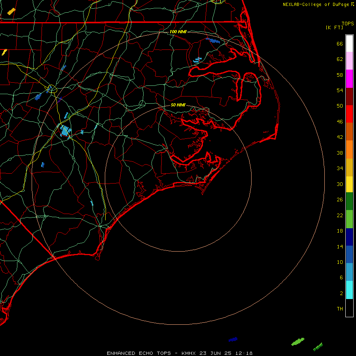This screenshot has width=356, height=356.
Task: Click the light pink 62 kft swatch
Action: tap(349, 61)
